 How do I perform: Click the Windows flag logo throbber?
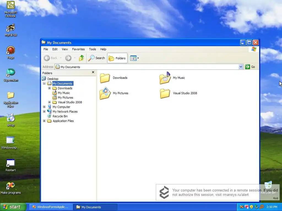coord(254,49)
